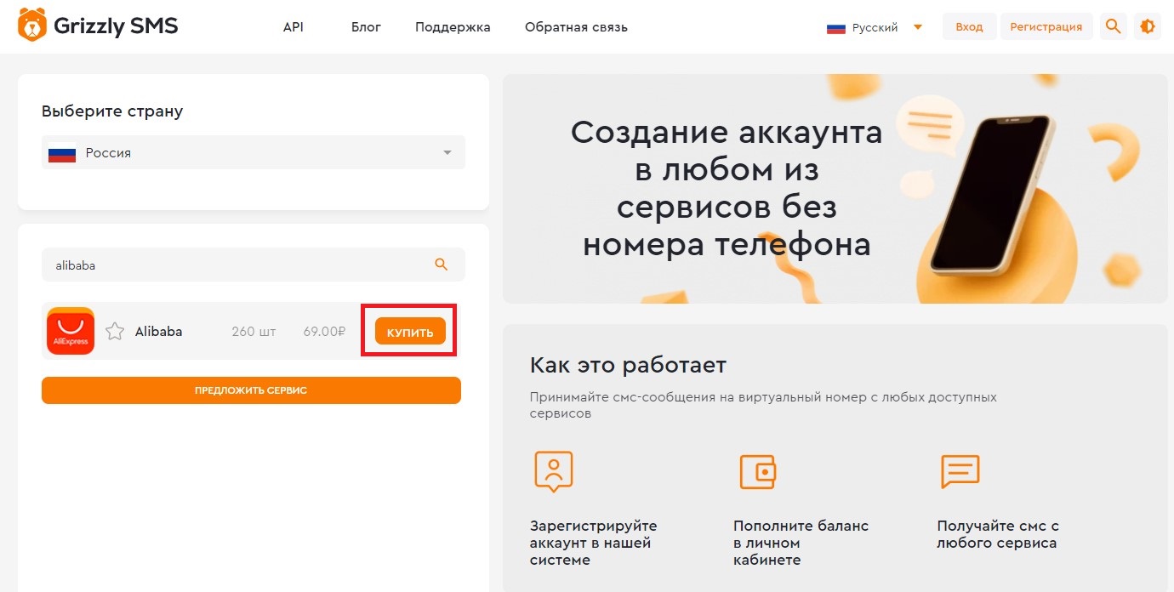1174x592 pixels.
Task: Click the Регистрация button
Action: 1046,26
